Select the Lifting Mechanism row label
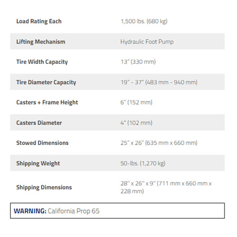The height and width of the screenshot is (237, 237). 41,42
